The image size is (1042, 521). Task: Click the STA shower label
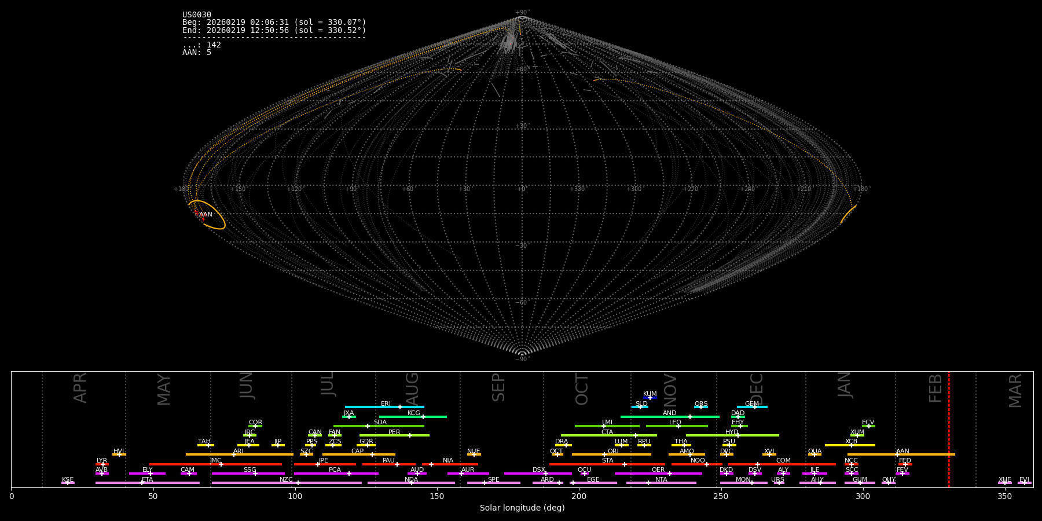[x=607, y=461]
